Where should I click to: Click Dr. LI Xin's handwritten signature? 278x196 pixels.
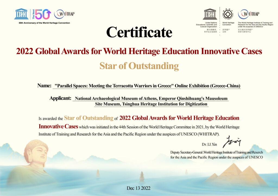tap(232, 142)
